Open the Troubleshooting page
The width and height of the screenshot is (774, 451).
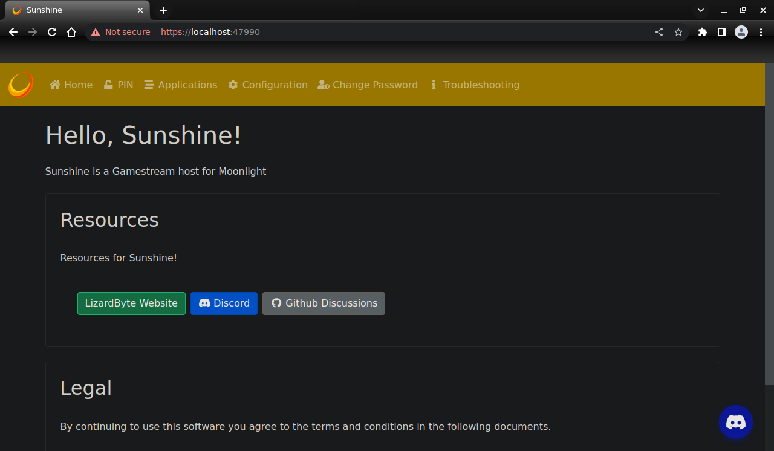tap(475, 85)
